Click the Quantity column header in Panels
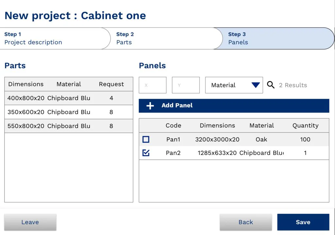335x235 pixels. pos(305,125)
